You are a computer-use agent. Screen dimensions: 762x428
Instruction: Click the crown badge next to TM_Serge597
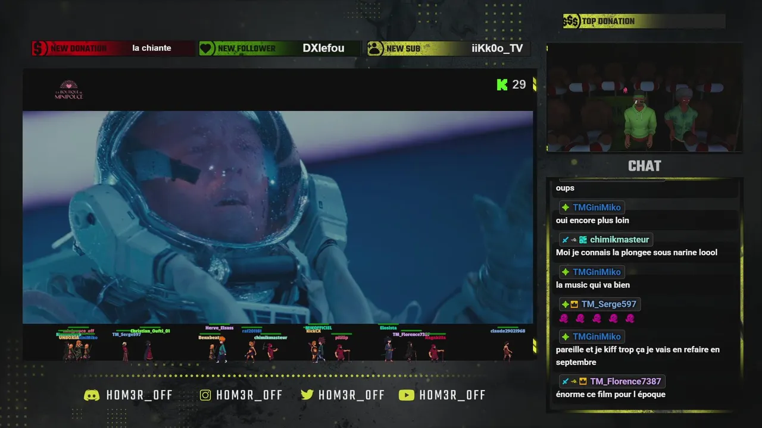[574, 304]
